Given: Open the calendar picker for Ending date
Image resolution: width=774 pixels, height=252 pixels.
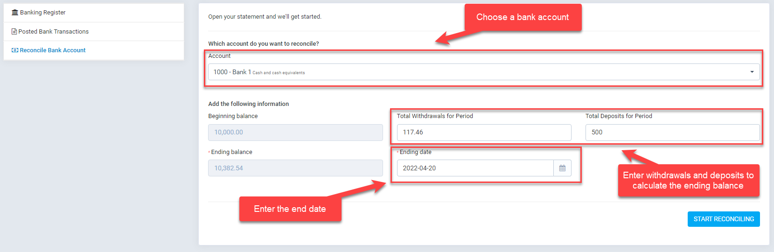Looking at the screenshot, I should (x=562, y=168).
